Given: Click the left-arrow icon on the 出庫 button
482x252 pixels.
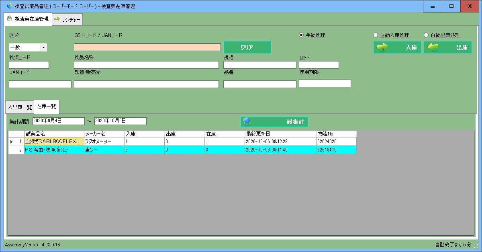Looking at the screenshot, I should pyautogui.click(x=432, y=47).
